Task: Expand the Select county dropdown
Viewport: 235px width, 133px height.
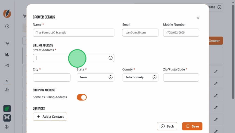Action: coord(140,77)
